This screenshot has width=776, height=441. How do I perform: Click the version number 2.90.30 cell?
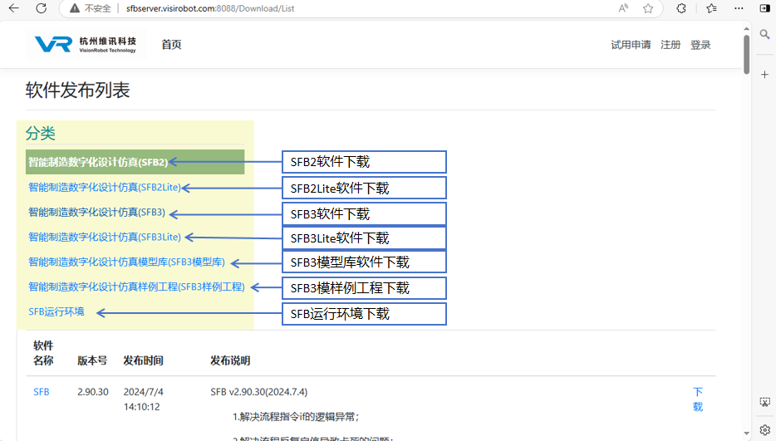92,391
